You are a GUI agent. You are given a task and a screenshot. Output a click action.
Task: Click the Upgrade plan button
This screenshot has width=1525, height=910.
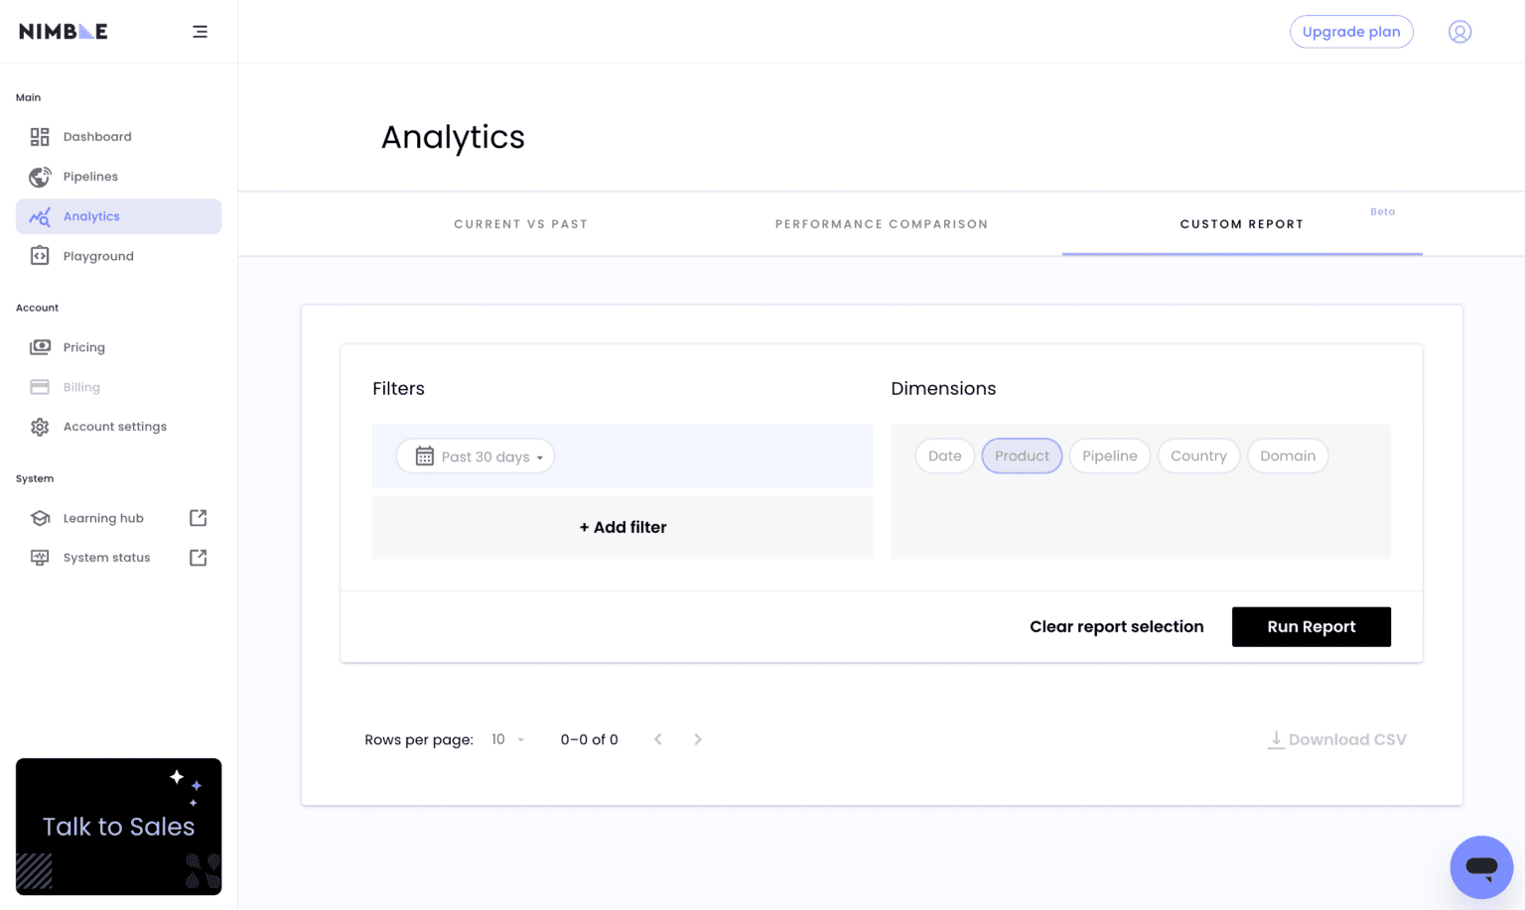pos(1351,32)
